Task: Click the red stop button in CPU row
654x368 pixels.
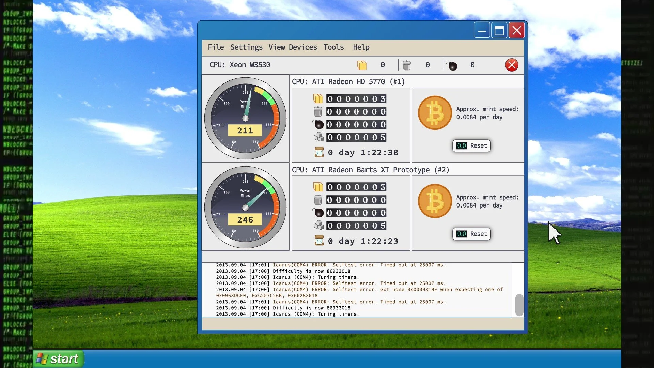Action: (x=511, y=65)
